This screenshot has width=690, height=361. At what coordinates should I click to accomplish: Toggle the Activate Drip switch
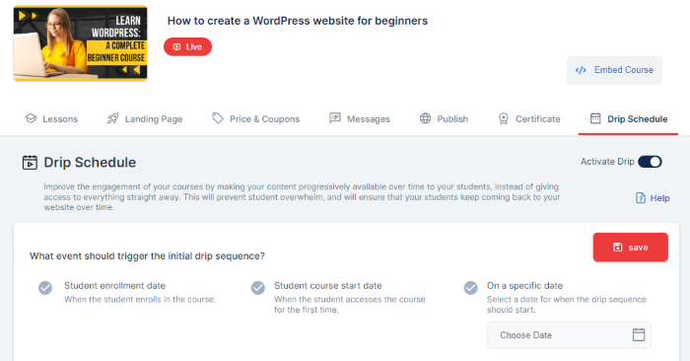(x=650, y=162)
